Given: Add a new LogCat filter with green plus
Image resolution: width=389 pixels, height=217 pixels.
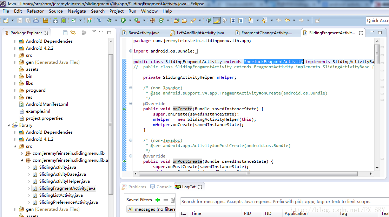Looking at the screenshot, I should pos(158,200).
